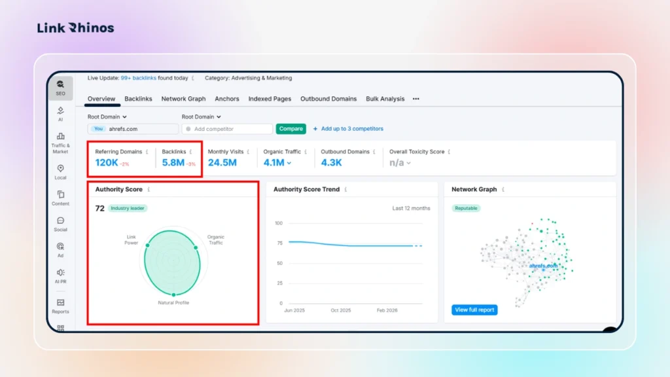Expand the Organic Traffic 4.1M dropdown
670x377 pixels.
(289, 163)
